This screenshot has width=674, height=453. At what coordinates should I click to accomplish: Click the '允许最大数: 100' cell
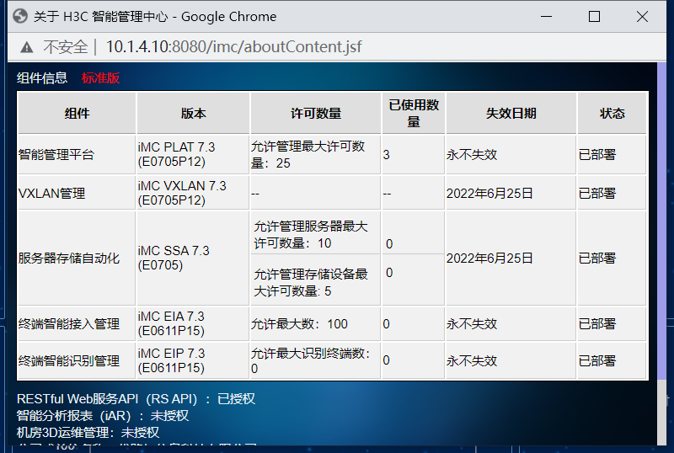(x=315, y=323)
